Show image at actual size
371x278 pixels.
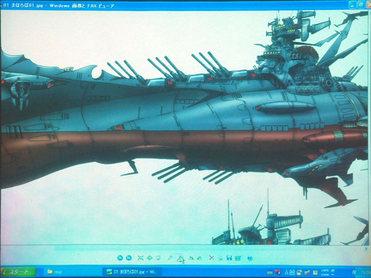tap(149, 258)
